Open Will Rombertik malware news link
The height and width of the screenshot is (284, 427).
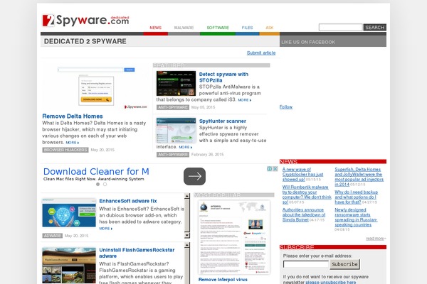coord(307,195)
